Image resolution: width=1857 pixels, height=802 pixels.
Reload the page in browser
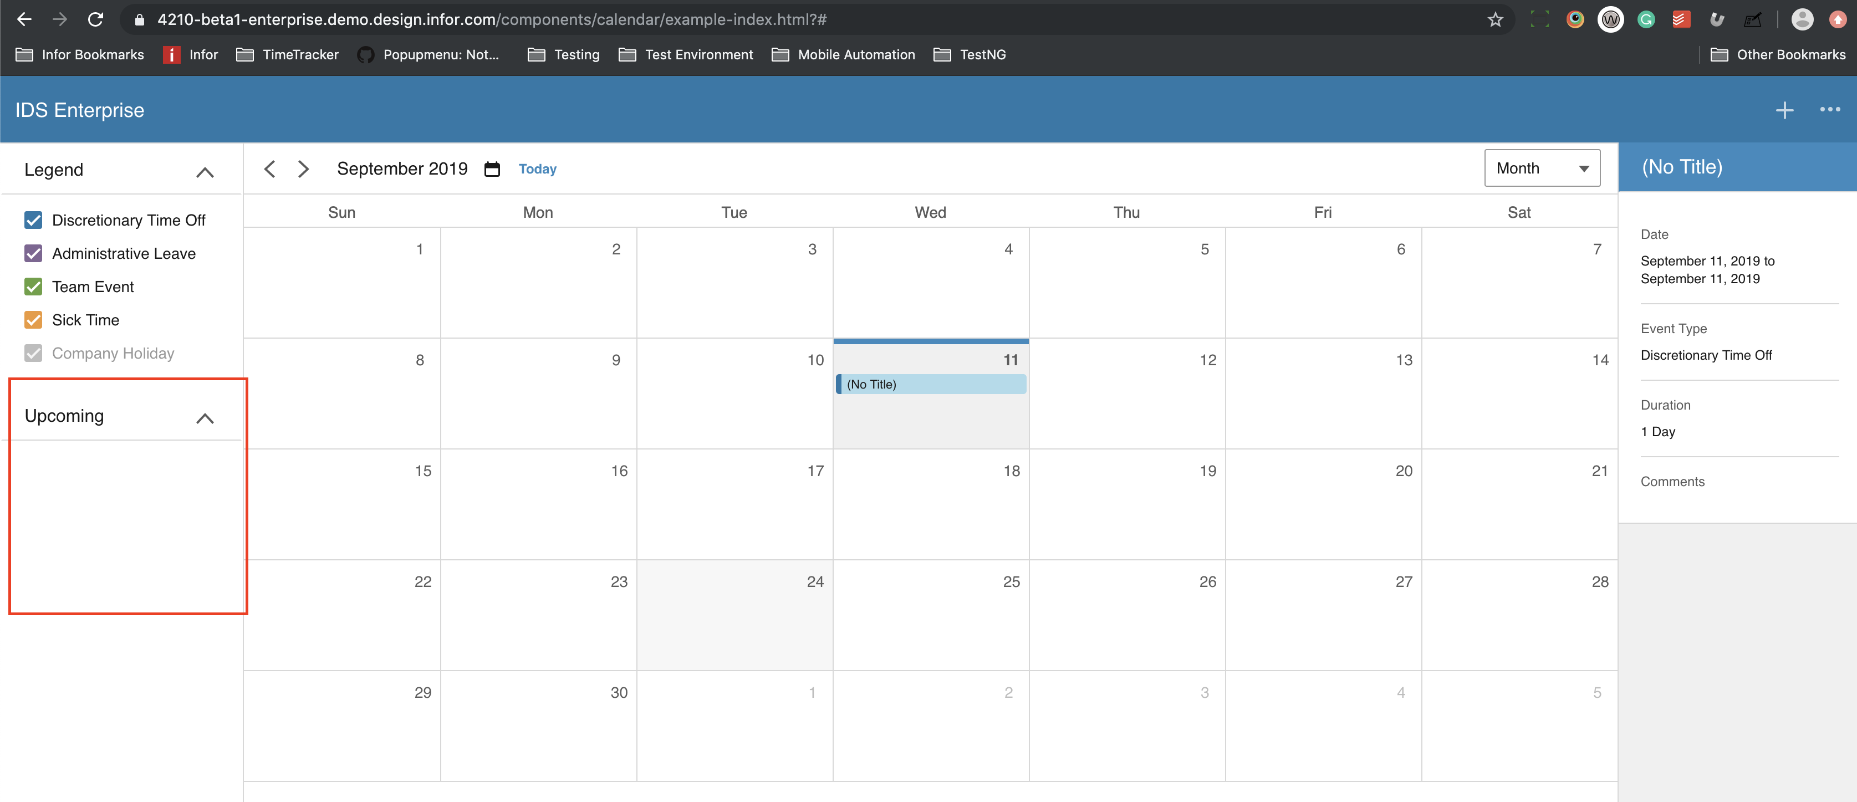(x=95, y=19)
